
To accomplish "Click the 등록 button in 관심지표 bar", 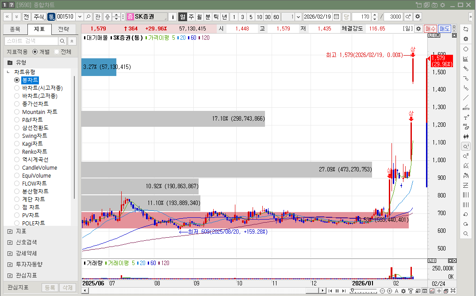I will pos(50,287).
